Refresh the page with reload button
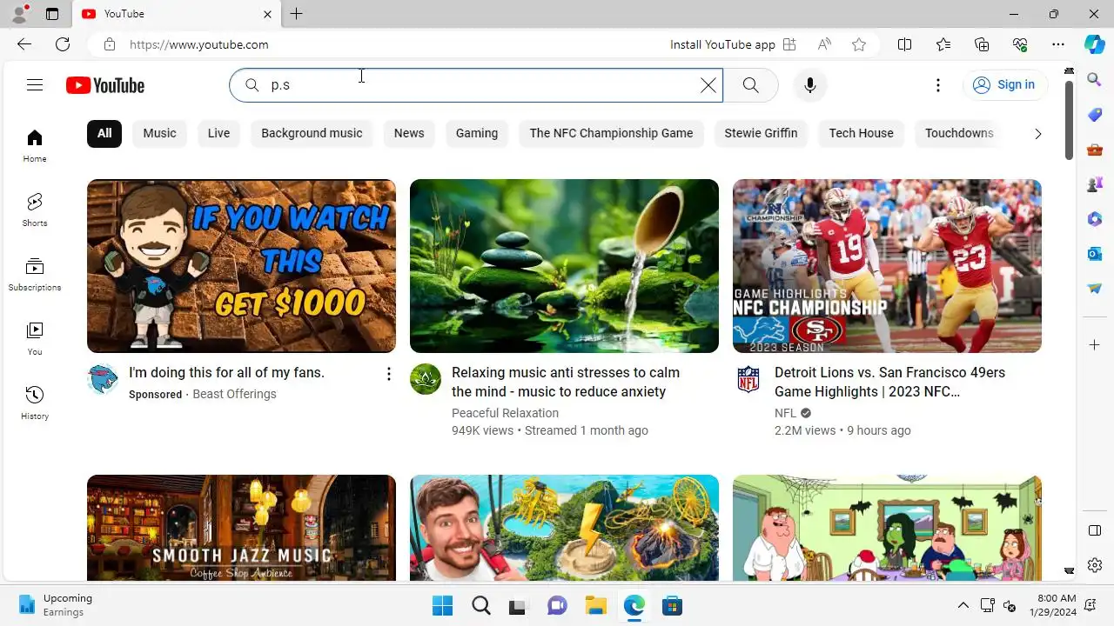This screenshot has width=1114, height=626. [x=63, y=44]
